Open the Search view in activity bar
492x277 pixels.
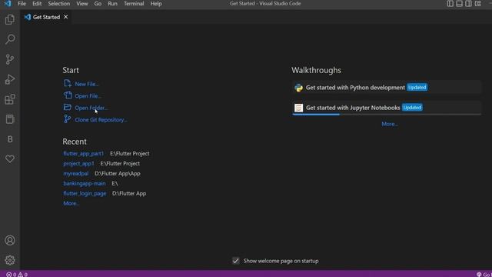pos(10,39)
